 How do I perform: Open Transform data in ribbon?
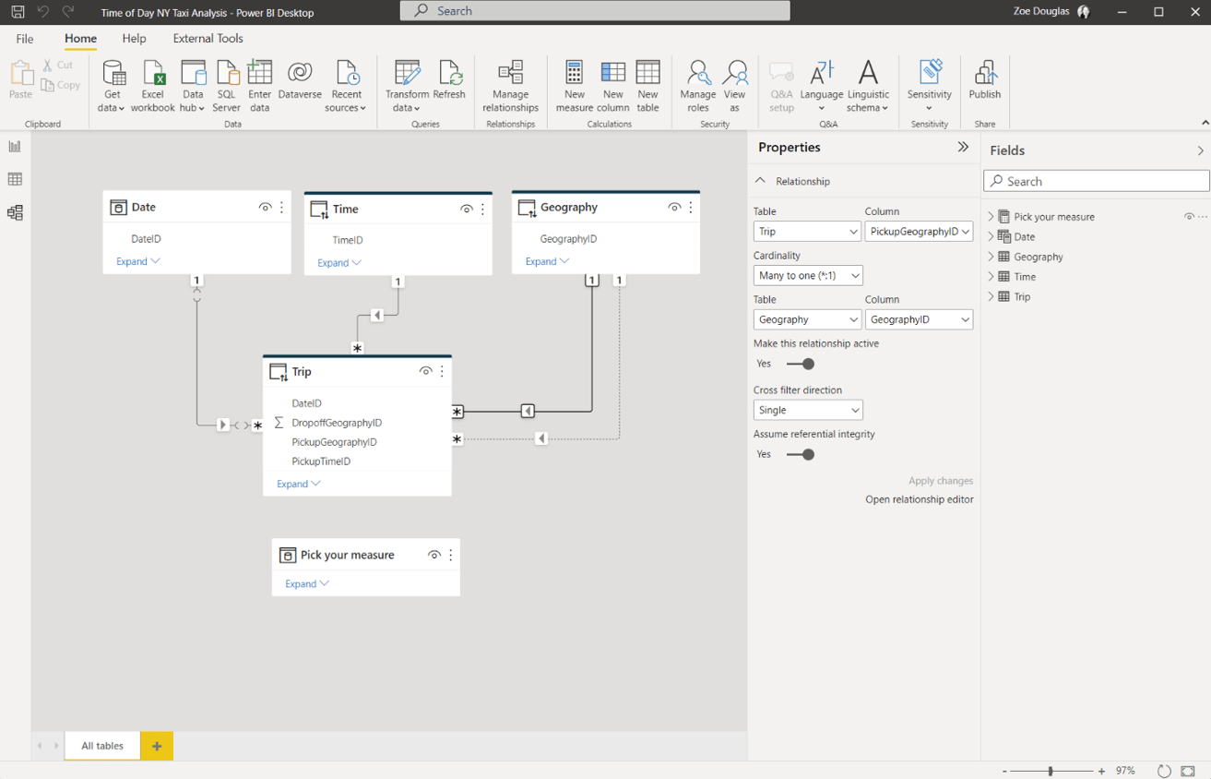[x=407, y=86]
